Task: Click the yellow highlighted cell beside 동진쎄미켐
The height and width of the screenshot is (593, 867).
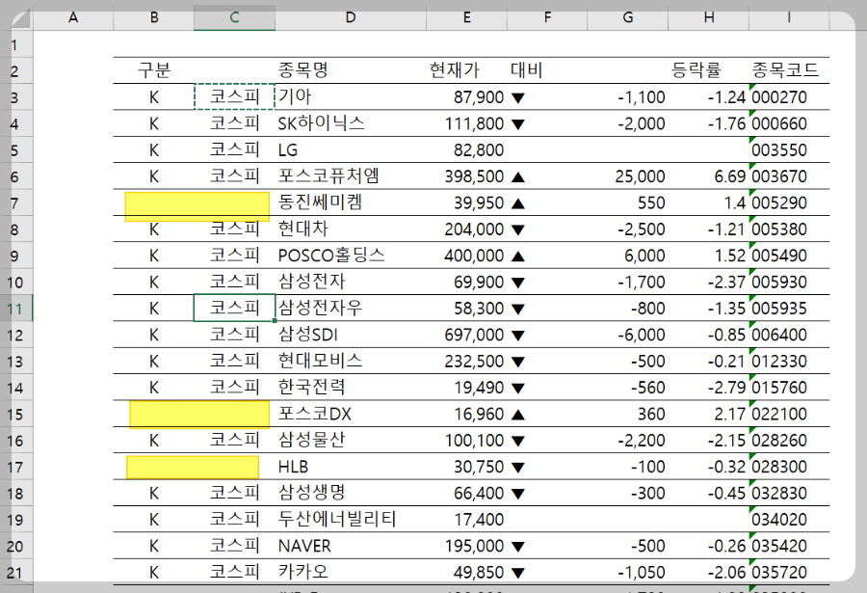Action: (197, 207)
